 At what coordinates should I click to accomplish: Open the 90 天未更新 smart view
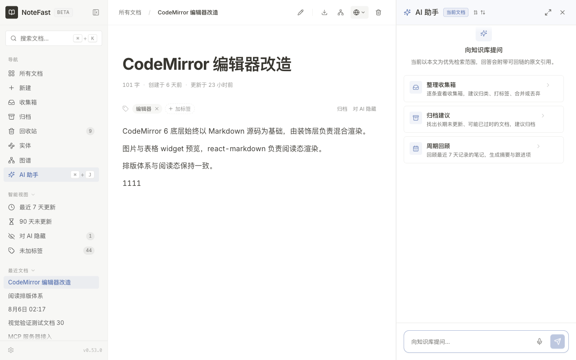(51, 221)
